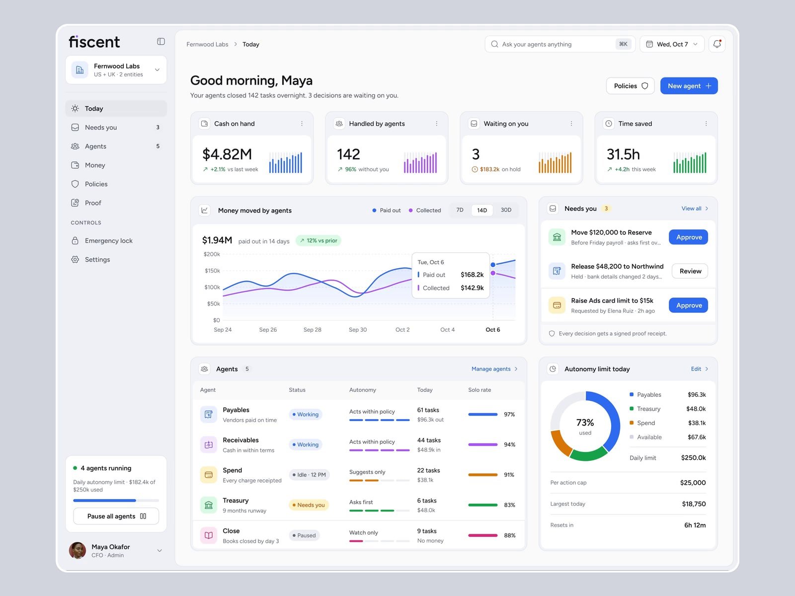
Task: Open Manage agents from the Agents panel
Action: (x=494, y=369)
